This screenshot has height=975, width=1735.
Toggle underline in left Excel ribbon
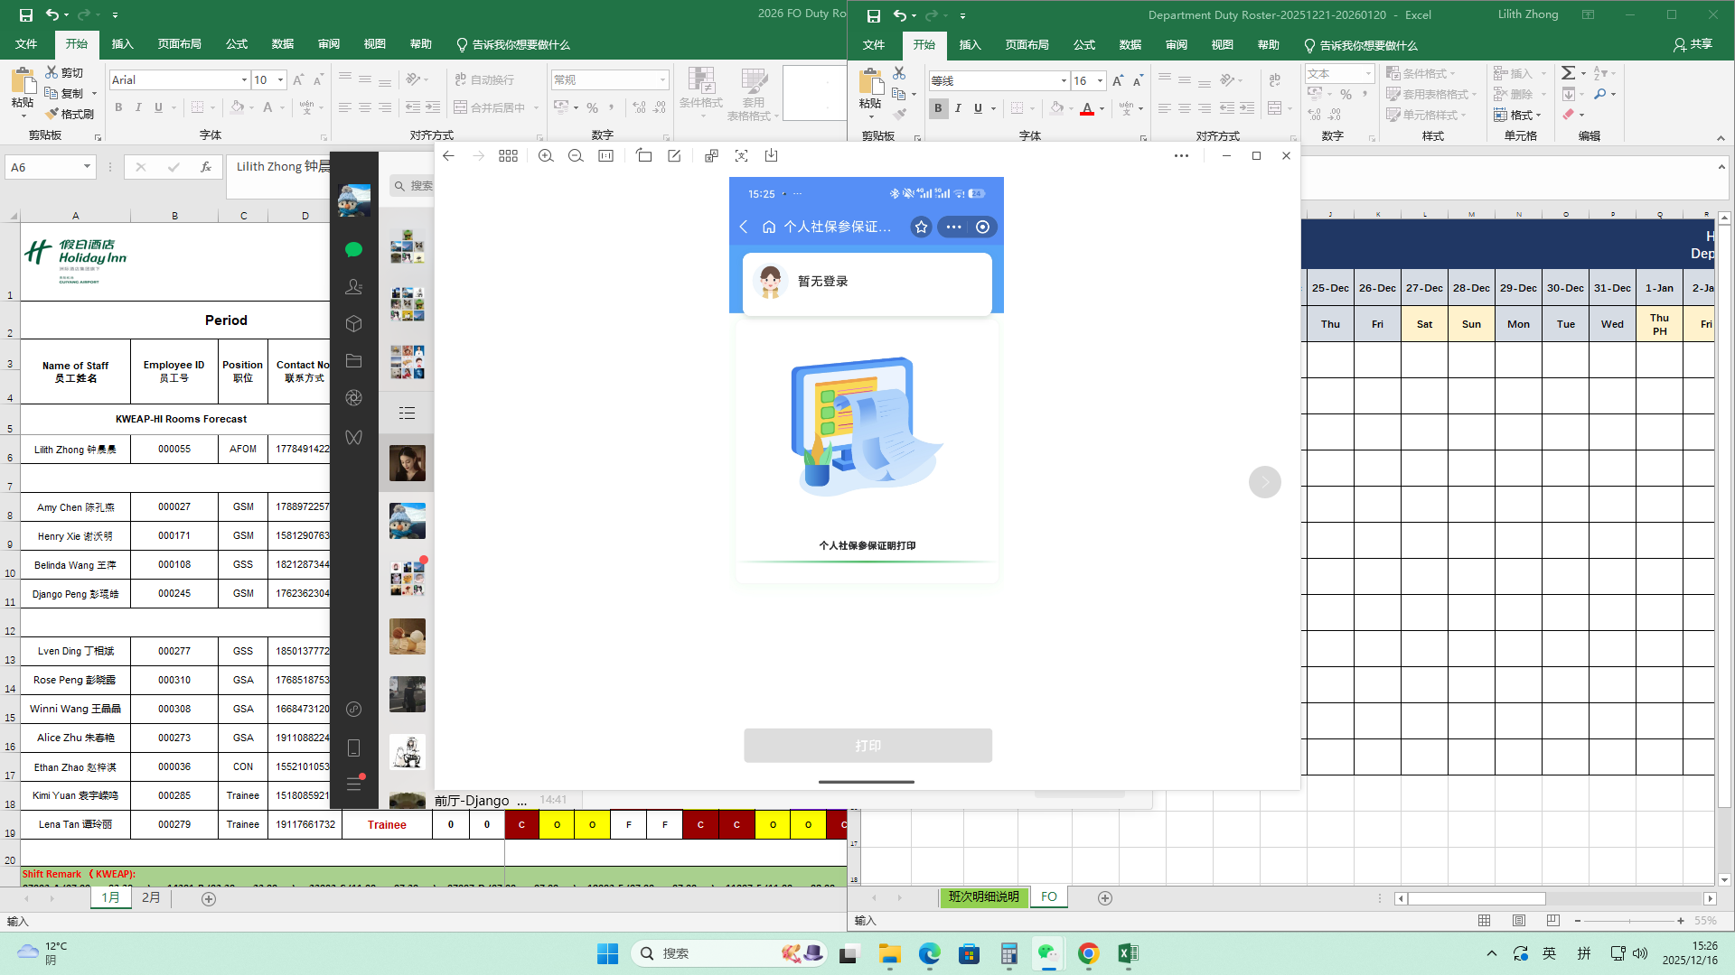(158, 107)
